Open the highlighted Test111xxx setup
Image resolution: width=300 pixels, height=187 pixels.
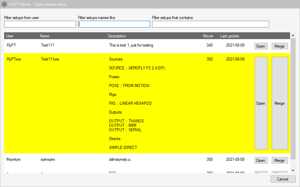[261, 103]
